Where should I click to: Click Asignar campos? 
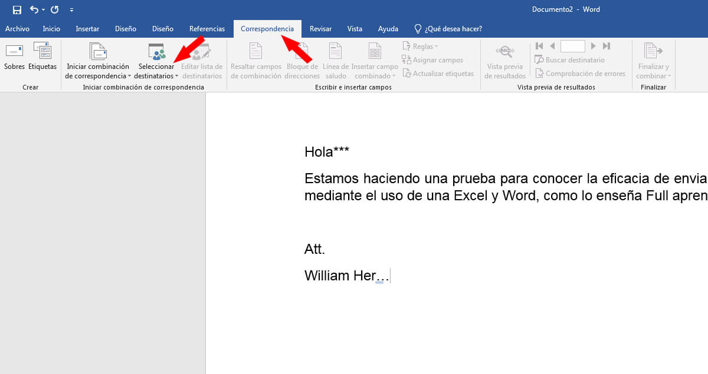coord(432,60)
